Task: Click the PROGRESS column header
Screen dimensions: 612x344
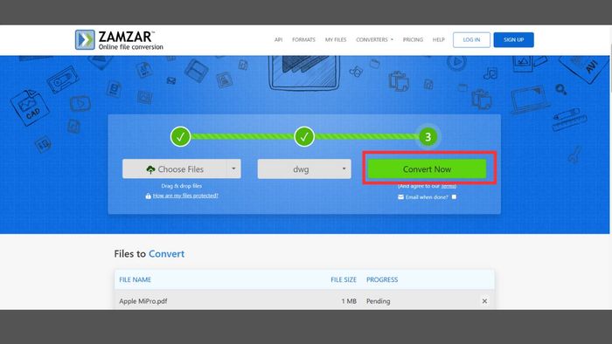Action: point(382,279)
